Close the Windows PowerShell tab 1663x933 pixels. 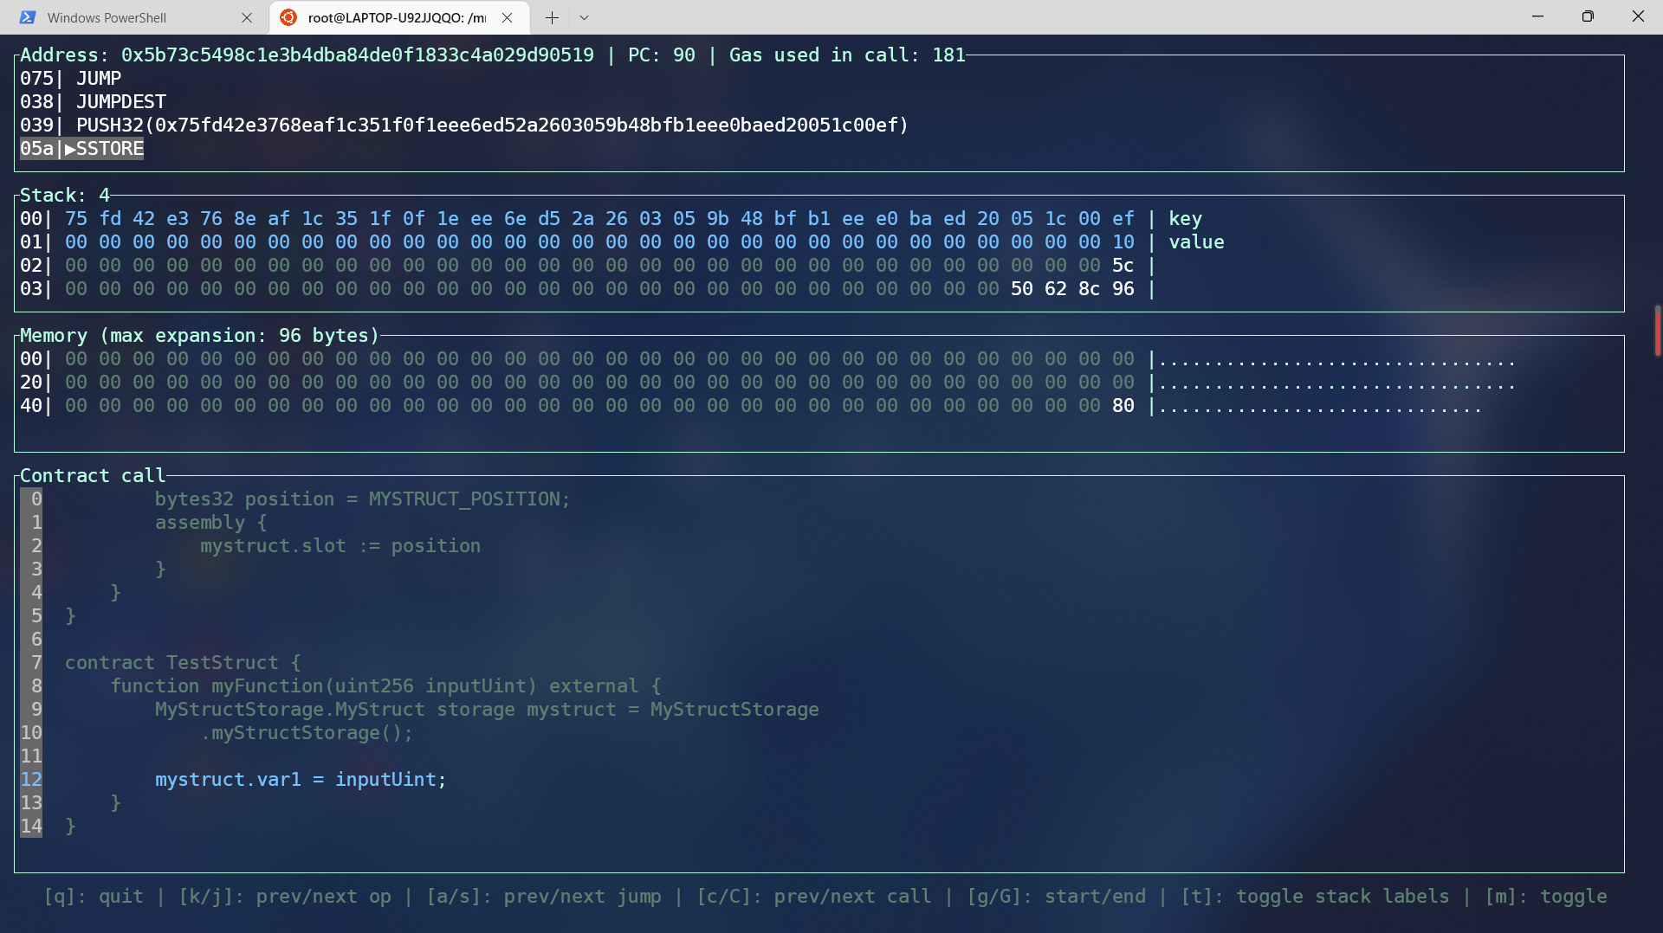coord(247,17)
